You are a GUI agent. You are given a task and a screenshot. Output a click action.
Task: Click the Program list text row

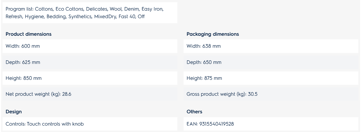[89, 13]
